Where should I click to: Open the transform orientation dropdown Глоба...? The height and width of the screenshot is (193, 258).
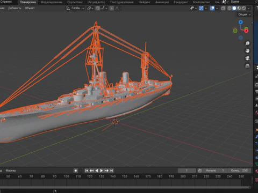coord(75,8)
